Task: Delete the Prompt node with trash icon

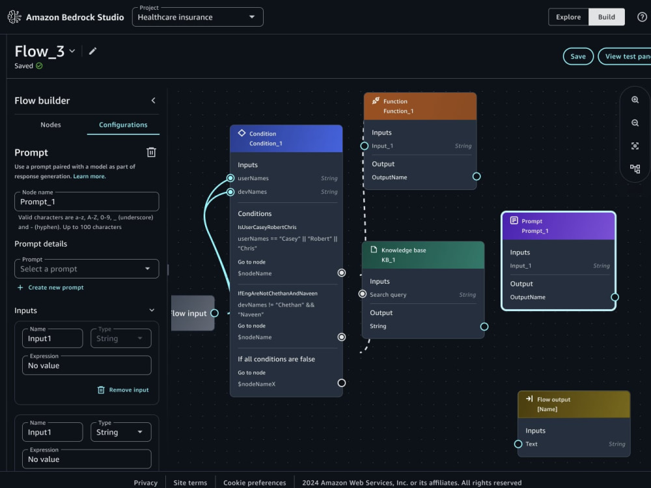Action: click(x=151, y=152)
